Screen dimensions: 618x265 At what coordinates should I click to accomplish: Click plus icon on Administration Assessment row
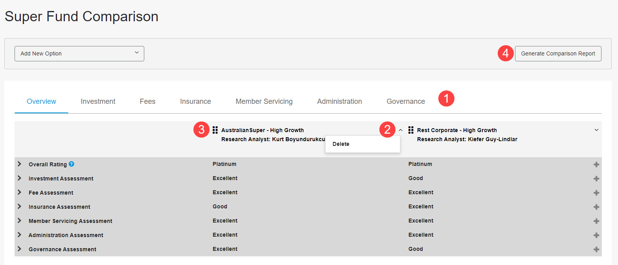(596, 235)
